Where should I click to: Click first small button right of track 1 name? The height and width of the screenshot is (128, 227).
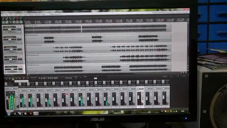click(17, 27)
